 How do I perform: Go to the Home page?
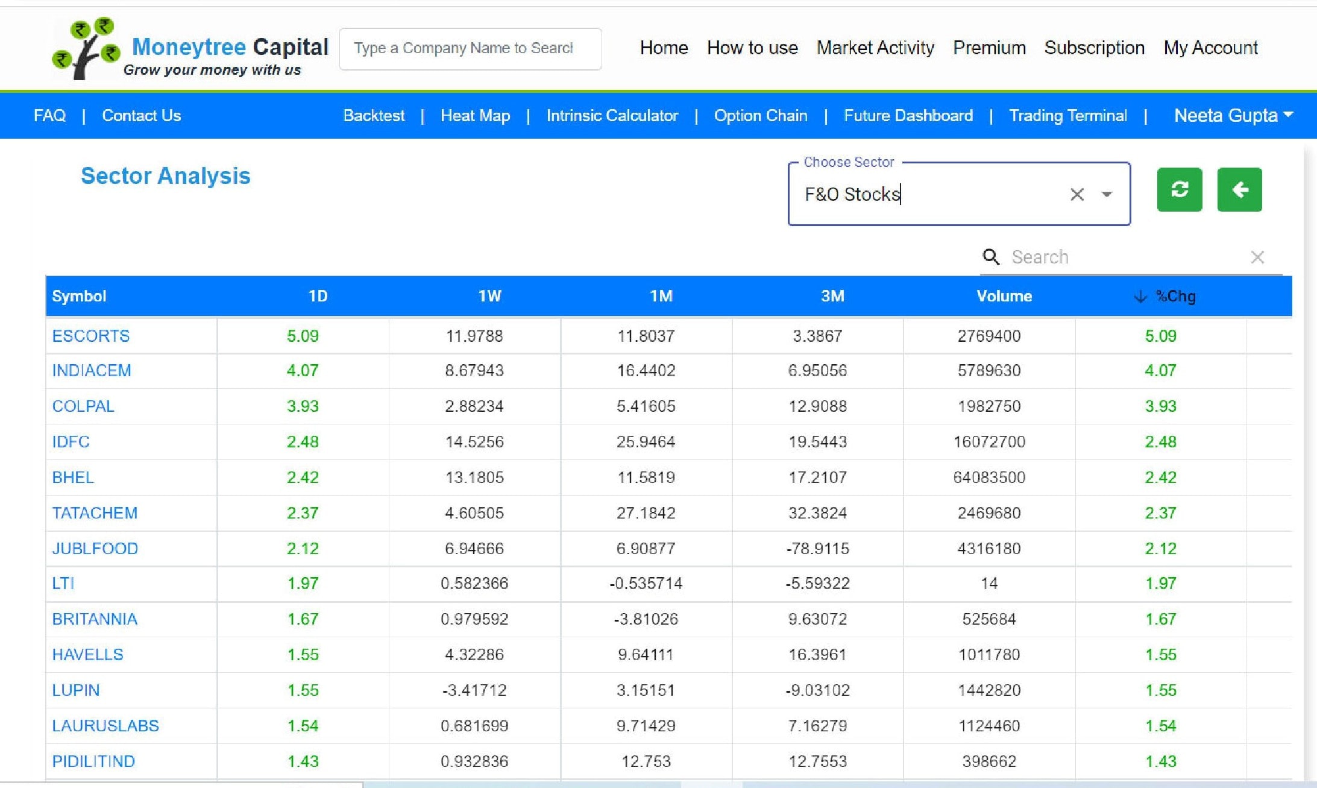point(664,48)
